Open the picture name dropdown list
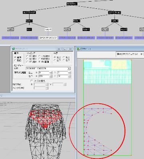This screenshot has width=144, height=159. [69, 68]
